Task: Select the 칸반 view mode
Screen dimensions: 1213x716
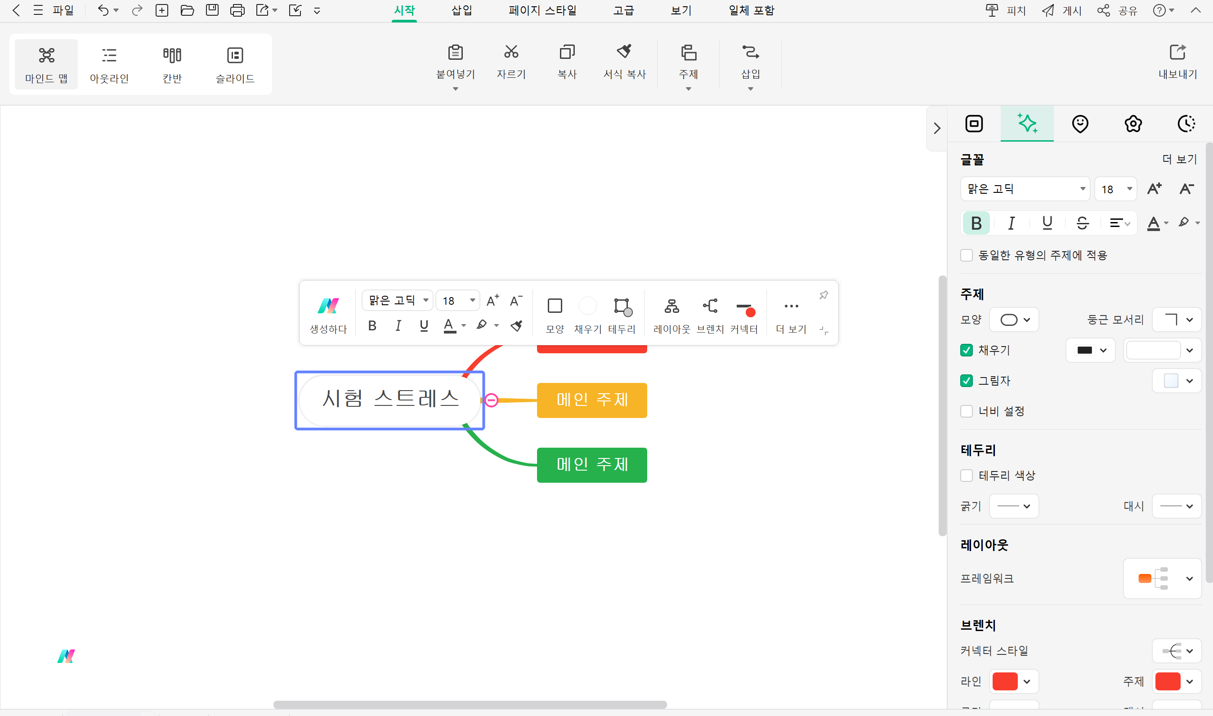Action: pyautogui.click(x=170, y=64)
